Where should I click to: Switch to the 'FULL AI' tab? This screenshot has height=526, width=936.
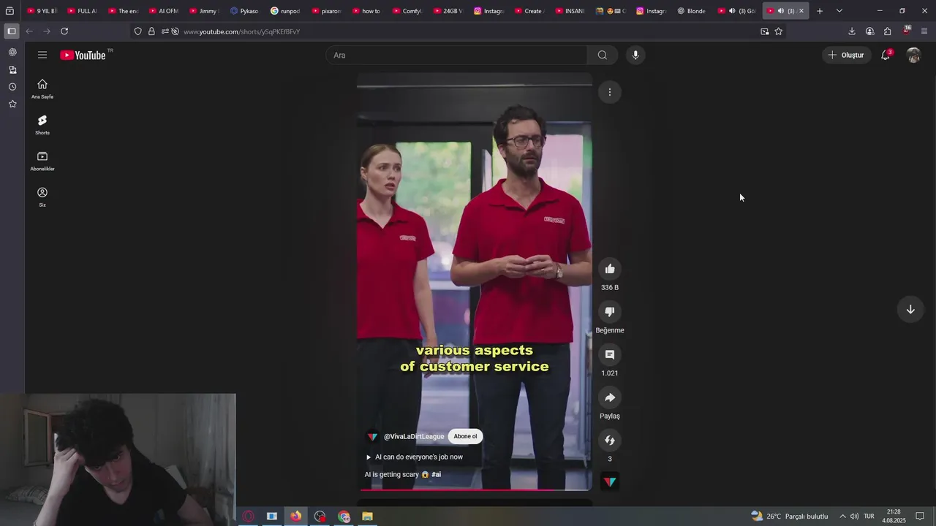[x=82, y=11]
